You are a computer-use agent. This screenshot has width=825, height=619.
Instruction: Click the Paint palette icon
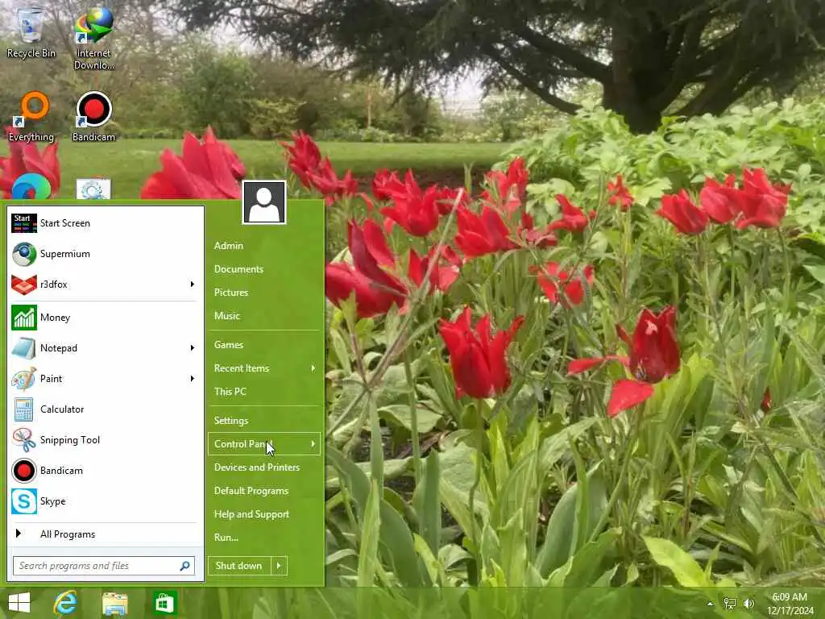point(23,379)
